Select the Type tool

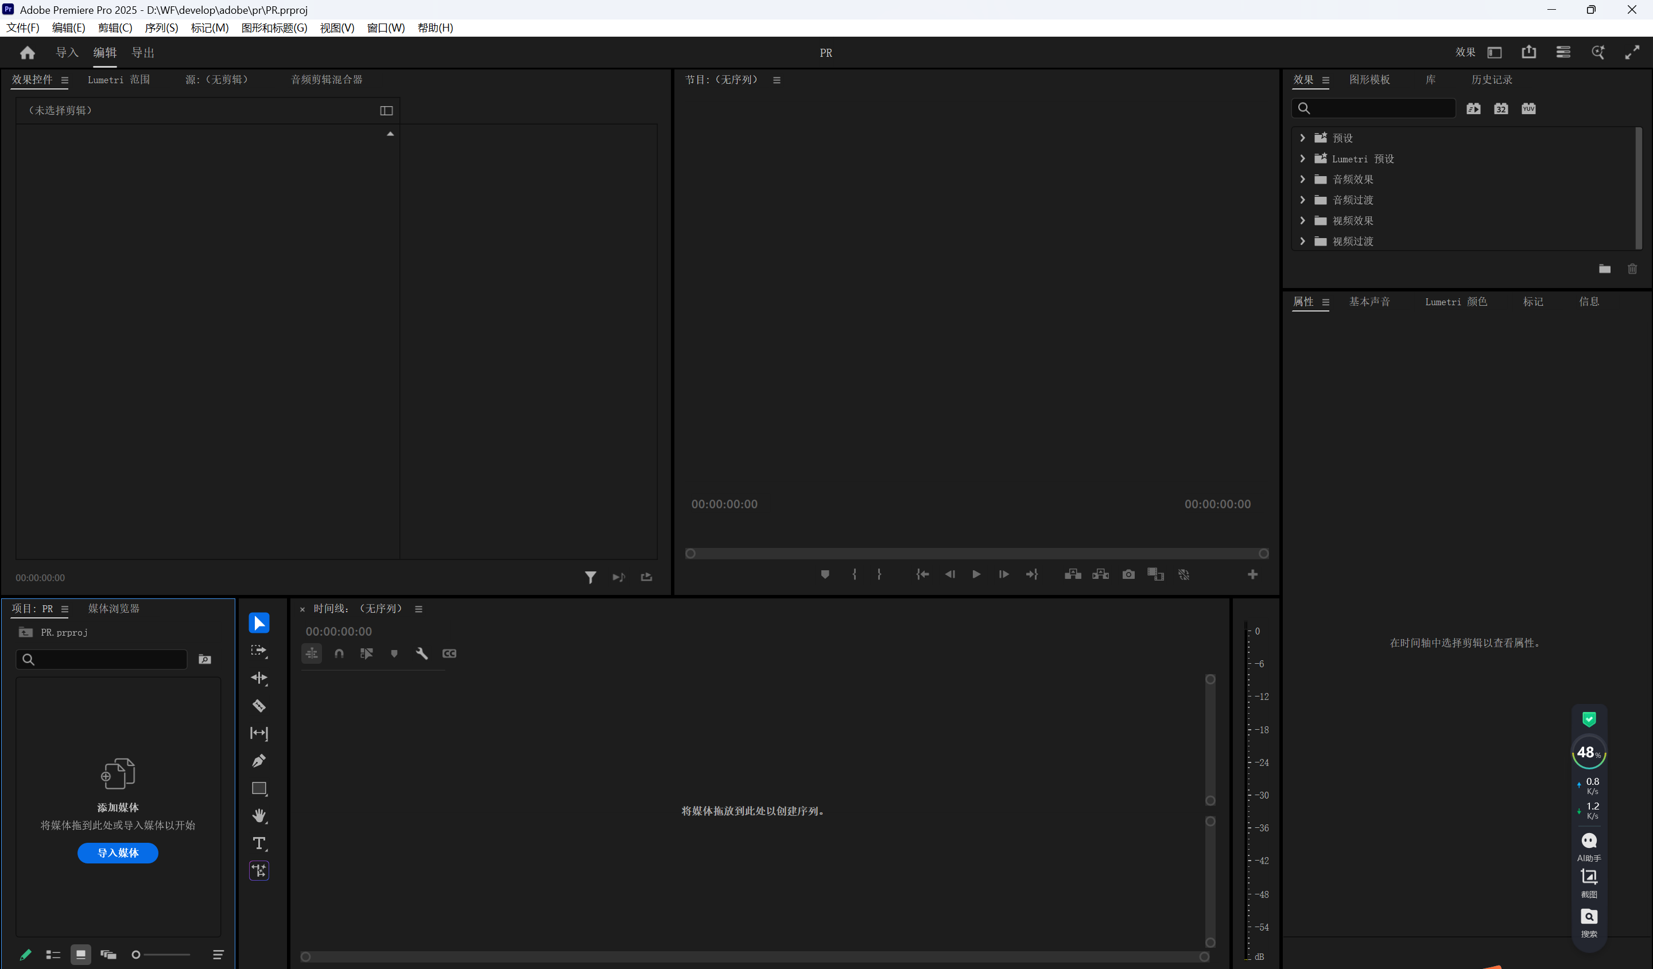tap(259, 843)
